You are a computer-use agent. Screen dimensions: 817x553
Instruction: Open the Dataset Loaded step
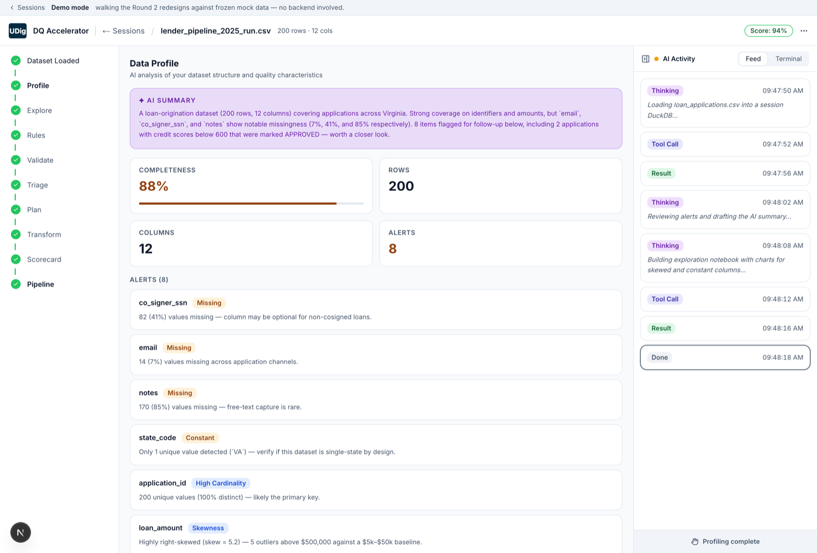point(53,61)
